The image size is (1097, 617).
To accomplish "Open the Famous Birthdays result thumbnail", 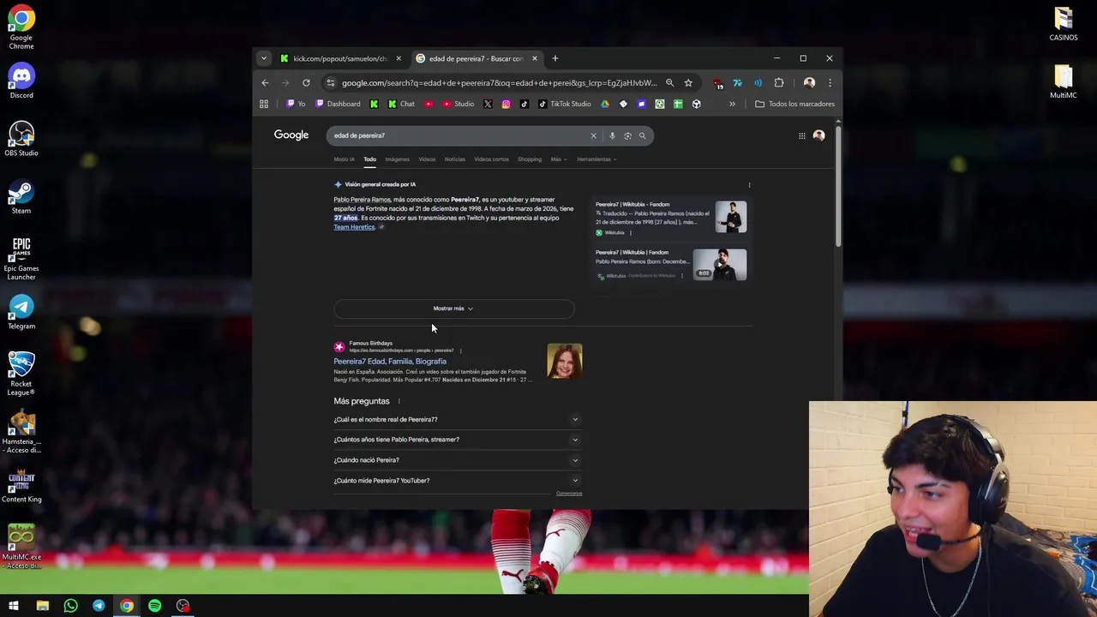I will pos(564,361).
